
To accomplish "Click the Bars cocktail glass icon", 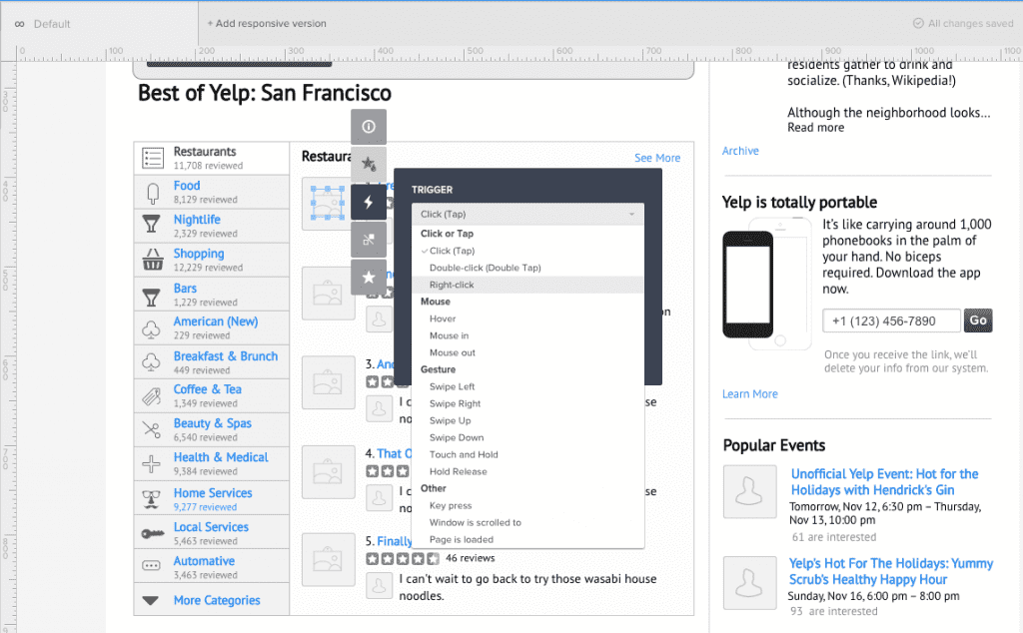I will click(x=152, y=298).
